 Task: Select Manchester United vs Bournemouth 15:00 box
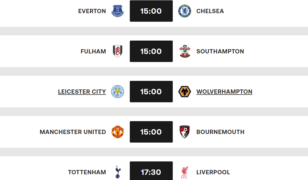pos(151,132)
